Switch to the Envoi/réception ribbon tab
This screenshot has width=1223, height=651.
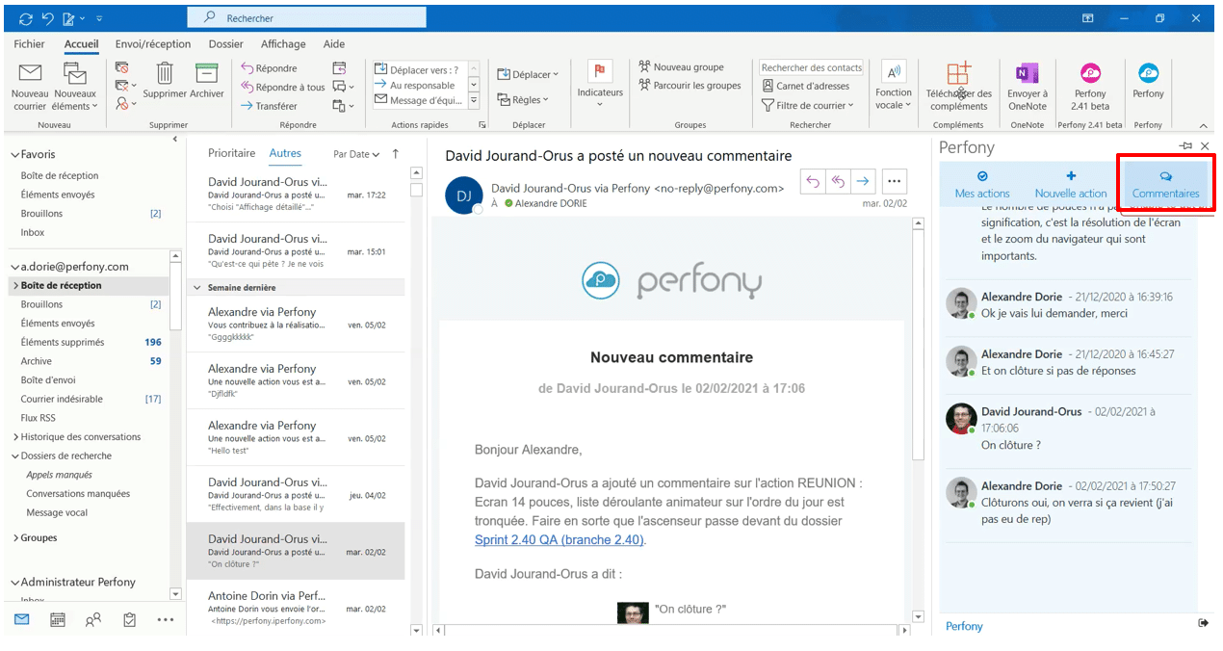tap(153, 44)
